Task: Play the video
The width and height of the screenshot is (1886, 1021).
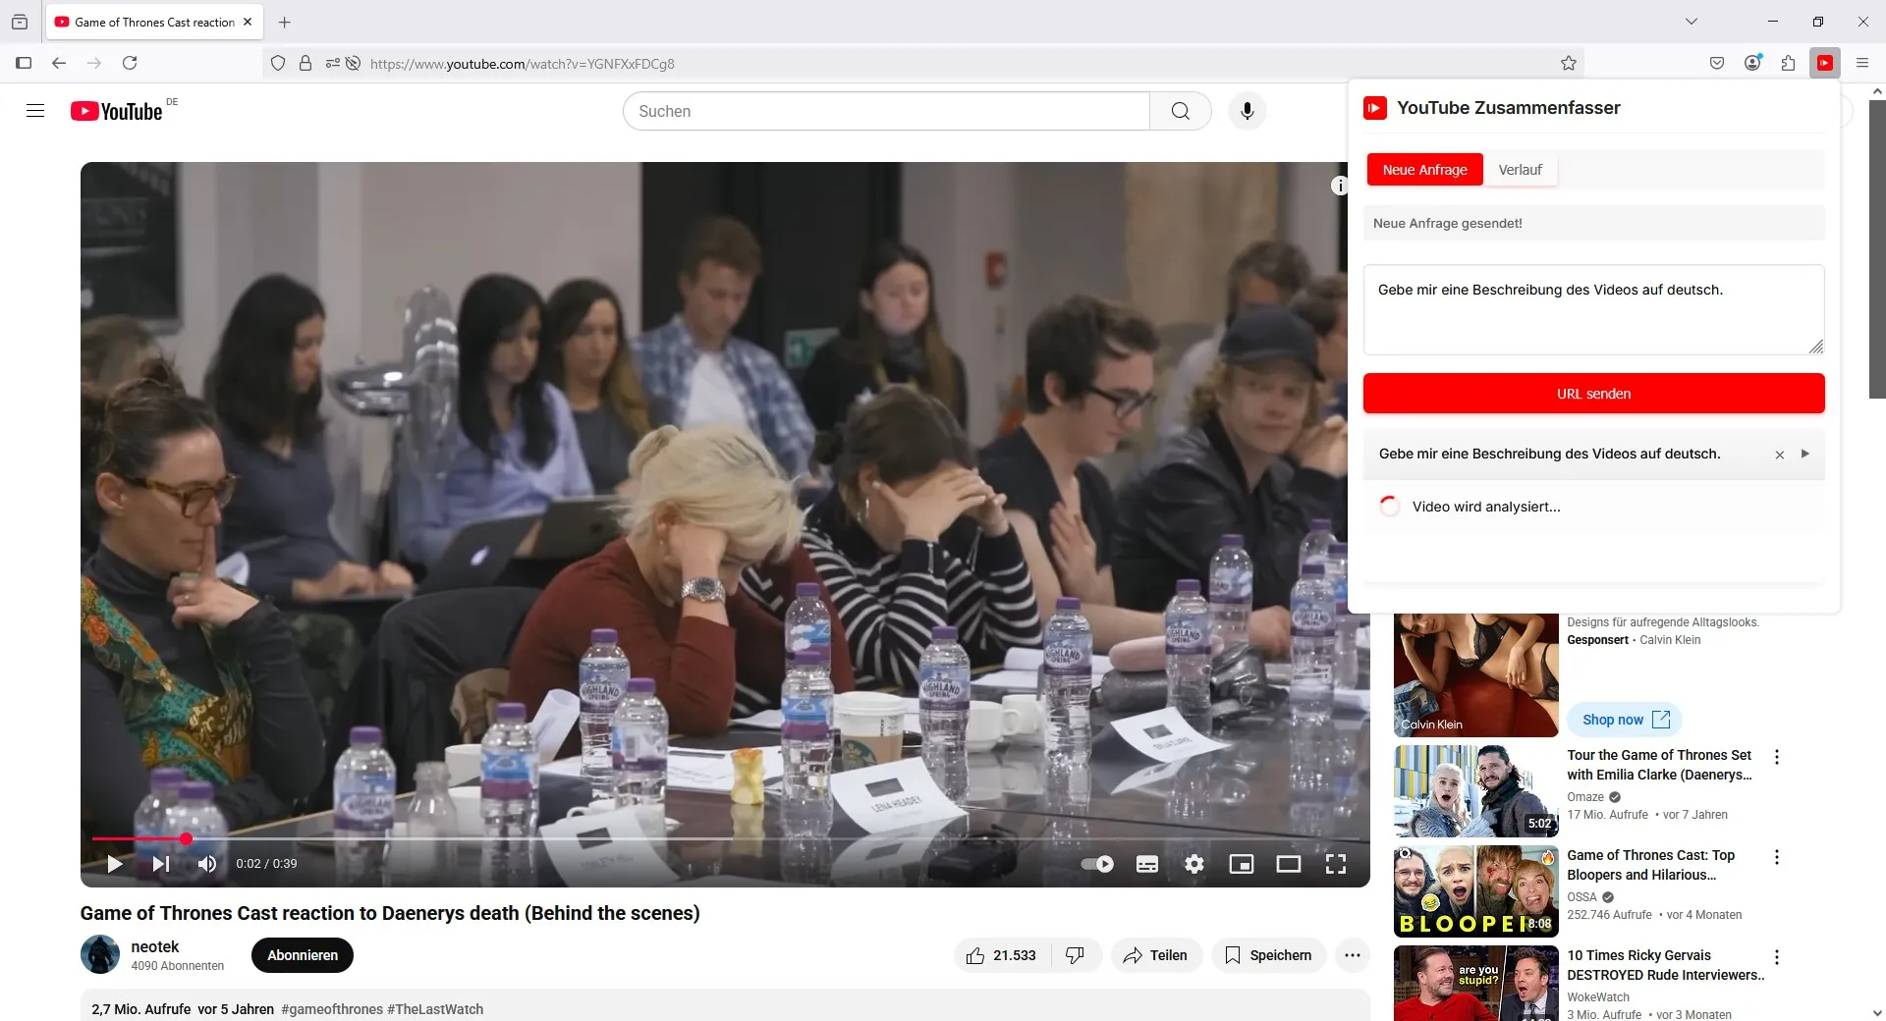Action: (114, 864)
